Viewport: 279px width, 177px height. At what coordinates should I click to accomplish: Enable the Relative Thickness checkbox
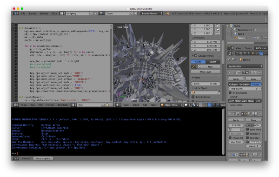click(x=247, y=133)
